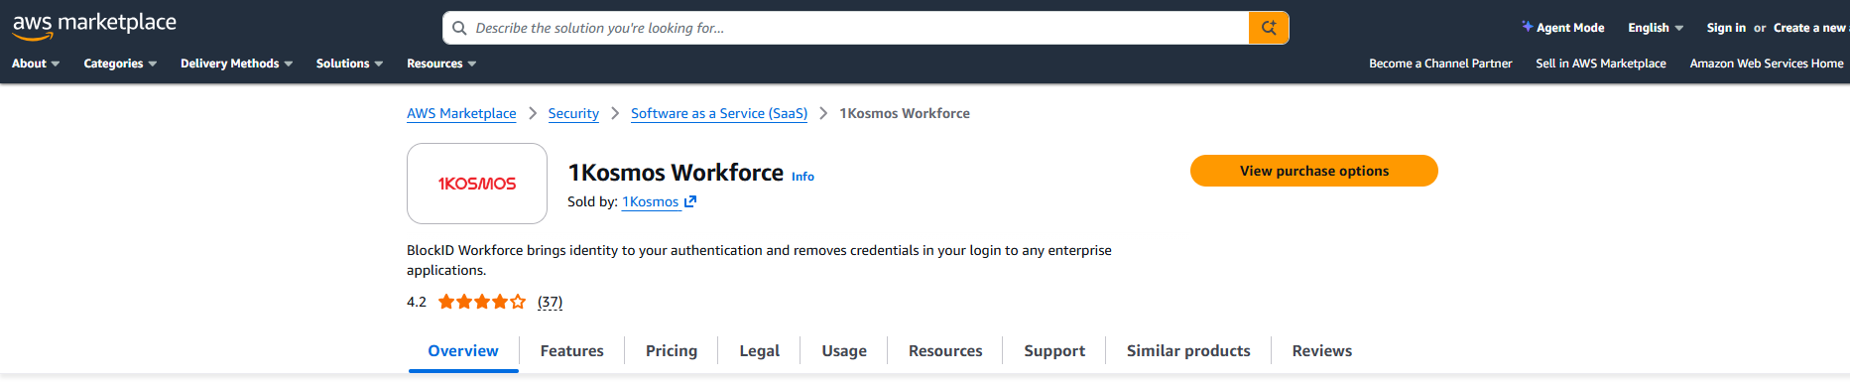Click the magnifier icon in search box
This screenshot has width=1850, height=382.
click(x=459, y=28)
